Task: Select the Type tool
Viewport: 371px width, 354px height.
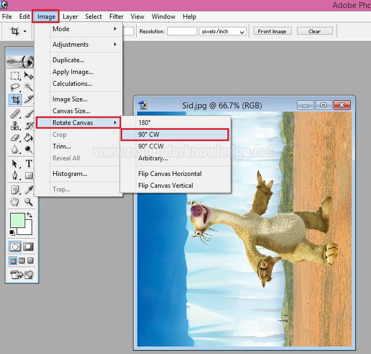Action: 28,164
